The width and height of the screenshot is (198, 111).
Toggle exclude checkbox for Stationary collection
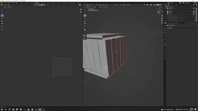point(193,11)
